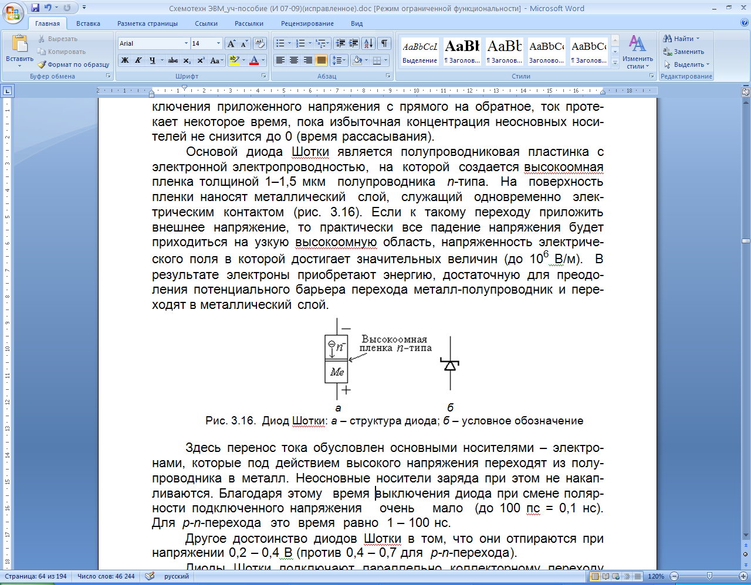Toggle the ruler with the scrollbar-top button

pyautogui.click(x=746, y=91)
